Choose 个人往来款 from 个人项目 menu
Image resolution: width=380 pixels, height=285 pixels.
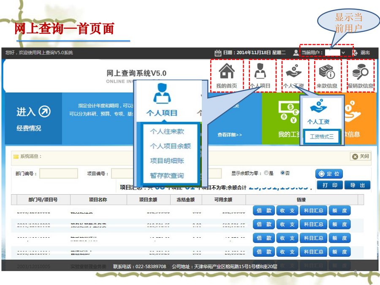pyautogui.click(x=167, y=131)
